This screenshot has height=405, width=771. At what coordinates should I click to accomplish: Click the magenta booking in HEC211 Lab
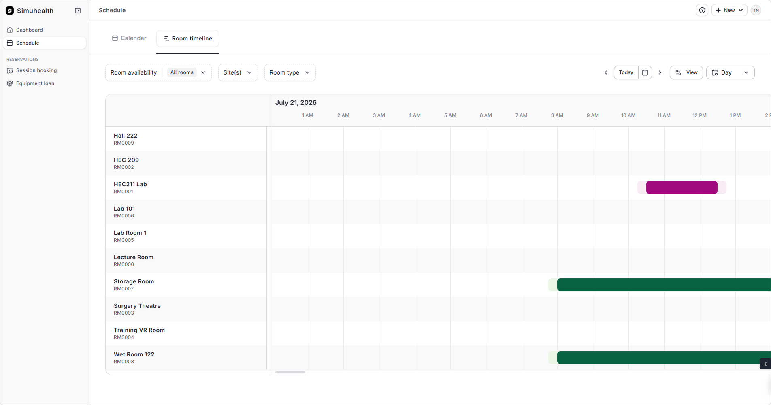[x=682, y=188]
